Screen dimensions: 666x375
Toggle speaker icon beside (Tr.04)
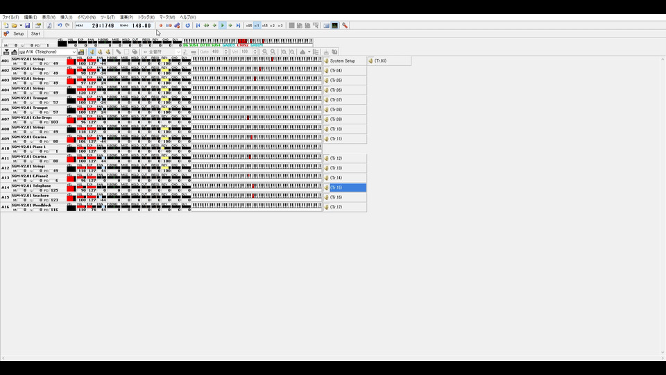[327, 71]
